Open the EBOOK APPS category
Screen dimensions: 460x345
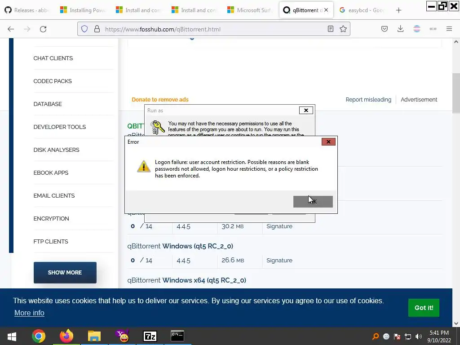coord(51,172)
